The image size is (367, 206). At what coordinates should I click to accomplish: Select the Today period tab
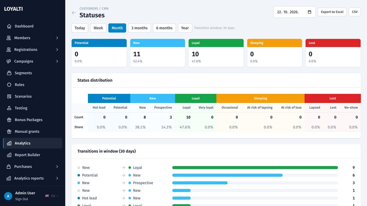coord(80,28)
